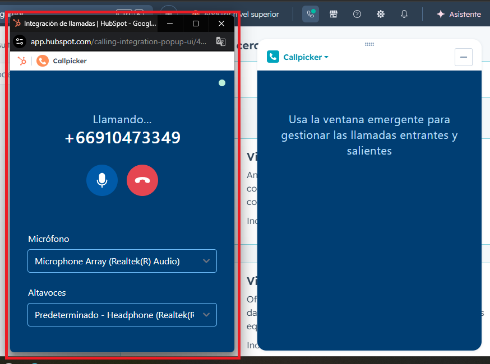Open the help question mark icon
The image size is (490, 364).
pos(357,14)
